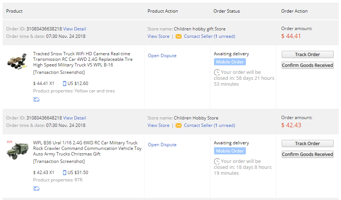341x200 pixels.
Task: Confirm Goods Received for Snow Truck order
Action: click(x=307, y=65)
